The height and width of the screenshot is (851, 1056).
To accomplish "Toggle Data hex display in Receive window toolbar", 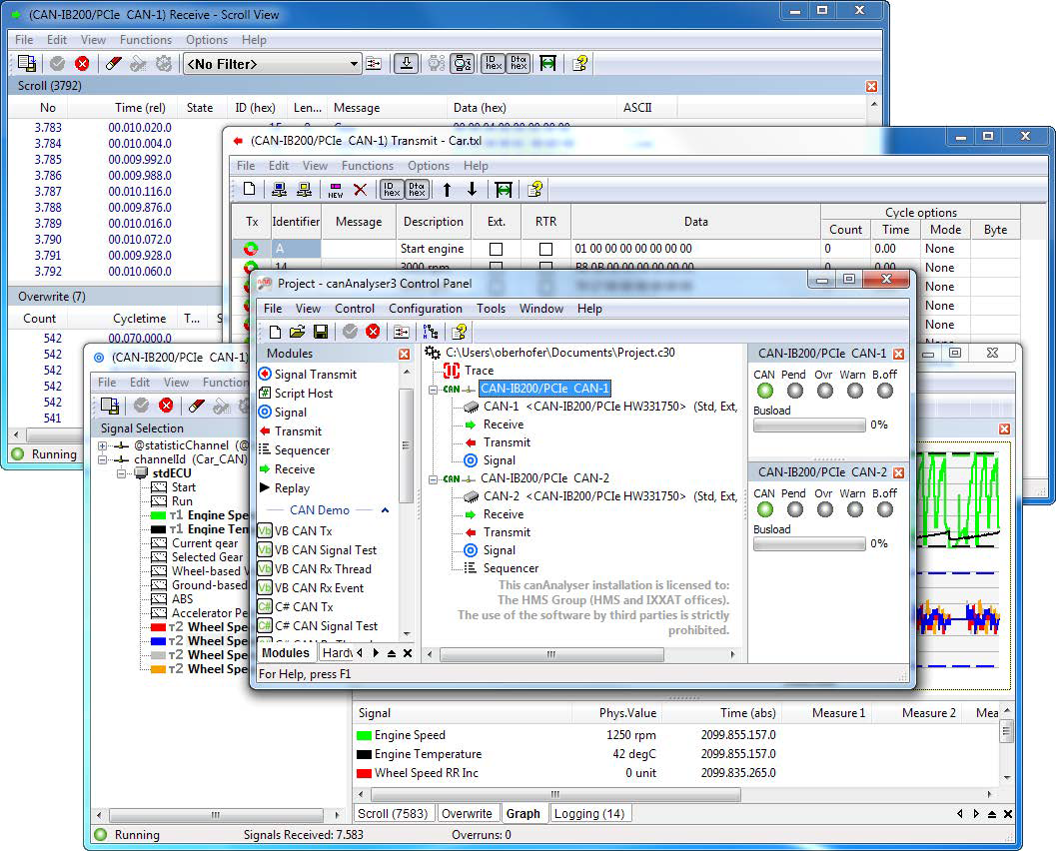I will coord(519,63).
